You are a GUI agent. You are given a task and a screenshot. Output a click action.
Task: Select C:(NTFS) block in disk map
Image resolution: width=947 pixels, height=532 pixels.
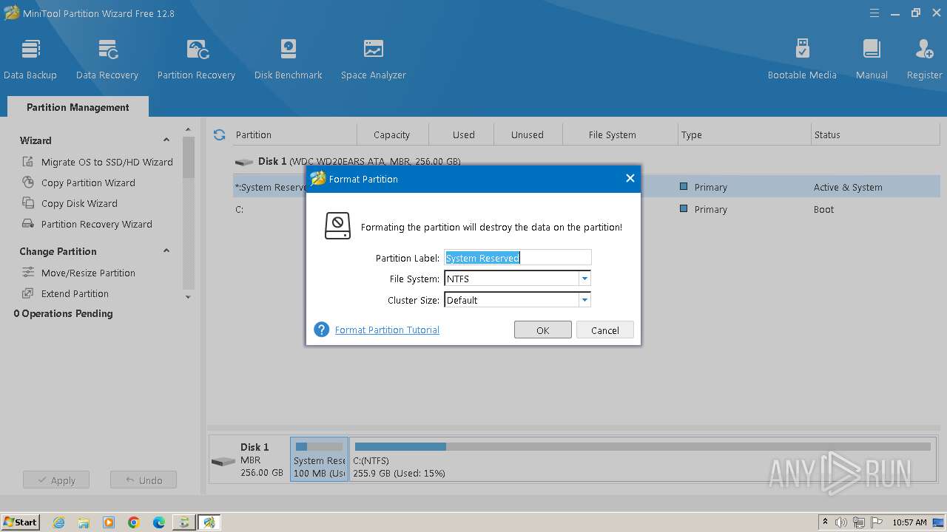(x=643, y=460)
